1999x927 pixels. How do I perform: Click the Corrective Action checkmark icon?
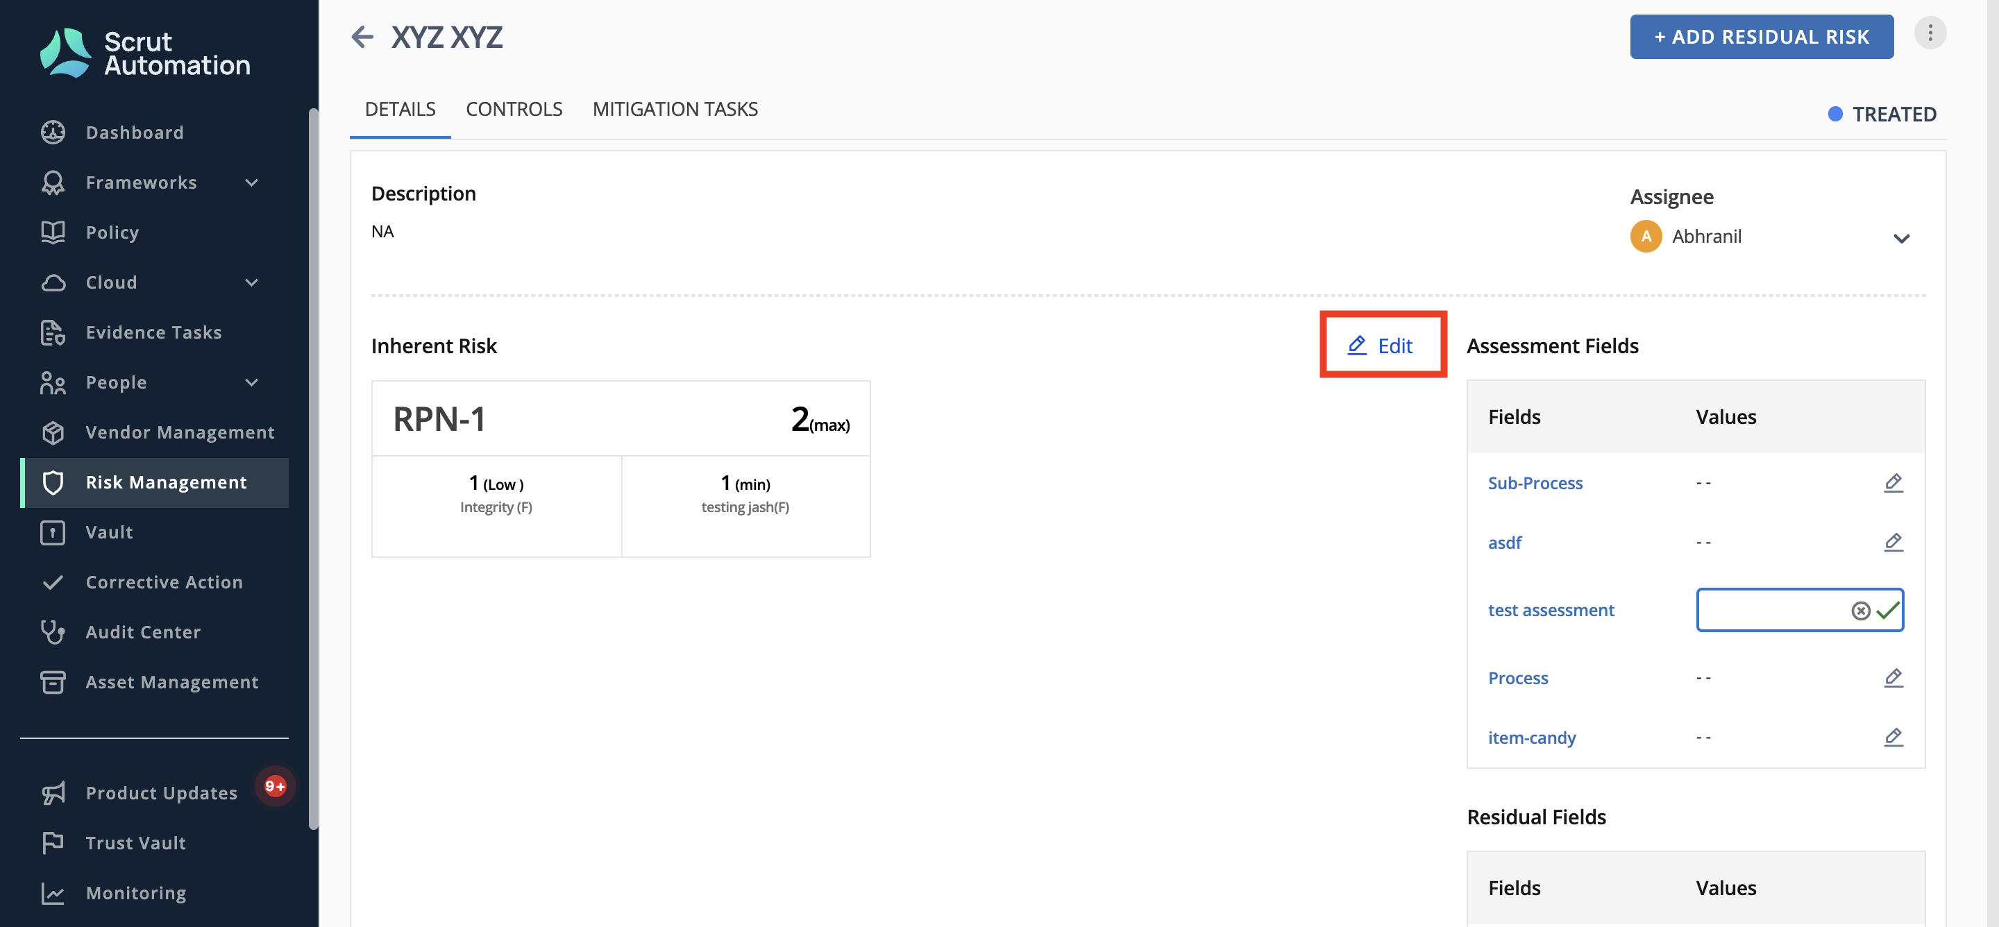[x=53, y=581]
